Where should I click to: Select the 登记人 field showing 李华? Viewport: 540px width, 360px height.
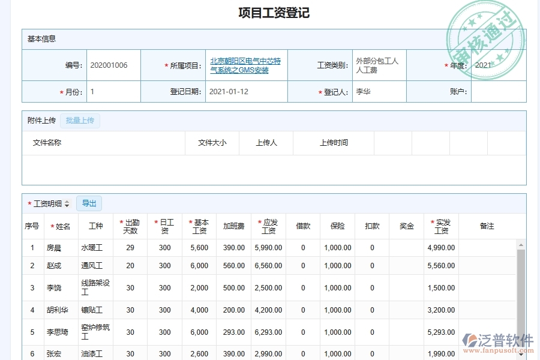379,92
